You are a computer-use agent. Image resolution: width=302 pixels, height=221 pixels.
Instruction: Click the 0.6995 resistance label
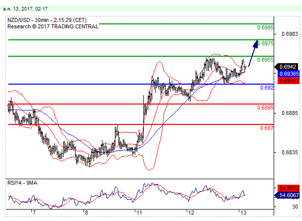265,27
